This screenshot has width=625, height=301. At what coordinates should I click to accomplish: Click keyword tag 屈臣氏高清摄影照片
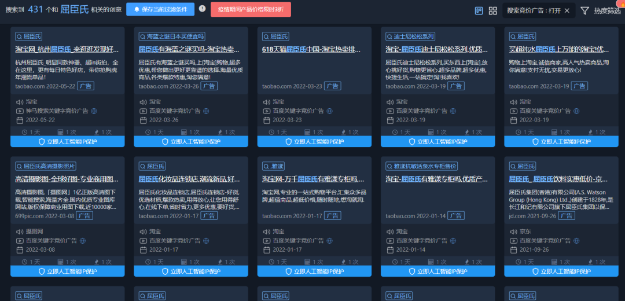click(46, 166)
